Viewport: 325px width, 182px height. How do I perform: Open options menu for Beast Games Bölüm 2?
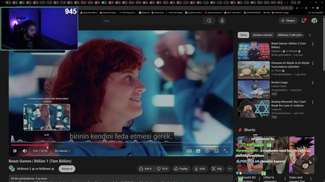pos(313,44)
